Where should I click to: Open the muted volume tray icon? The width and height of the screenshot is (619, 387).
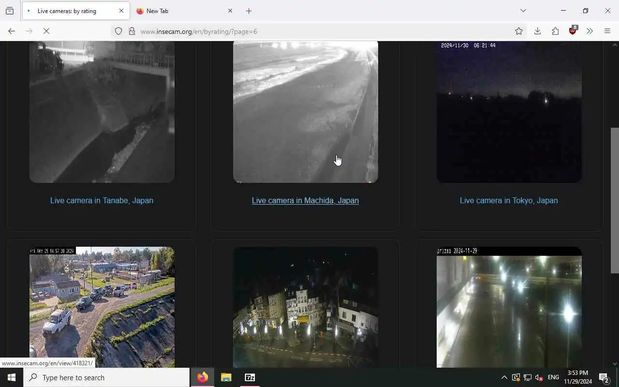click(x=539, y=377)
